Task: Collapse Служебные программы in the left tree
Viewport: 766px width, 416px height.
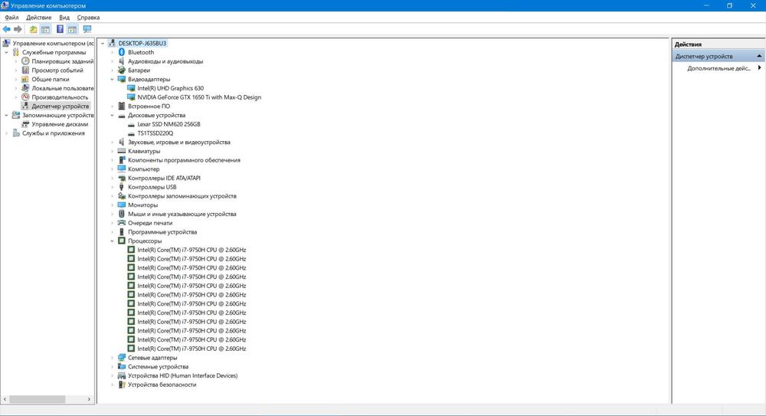Action: 6,52
